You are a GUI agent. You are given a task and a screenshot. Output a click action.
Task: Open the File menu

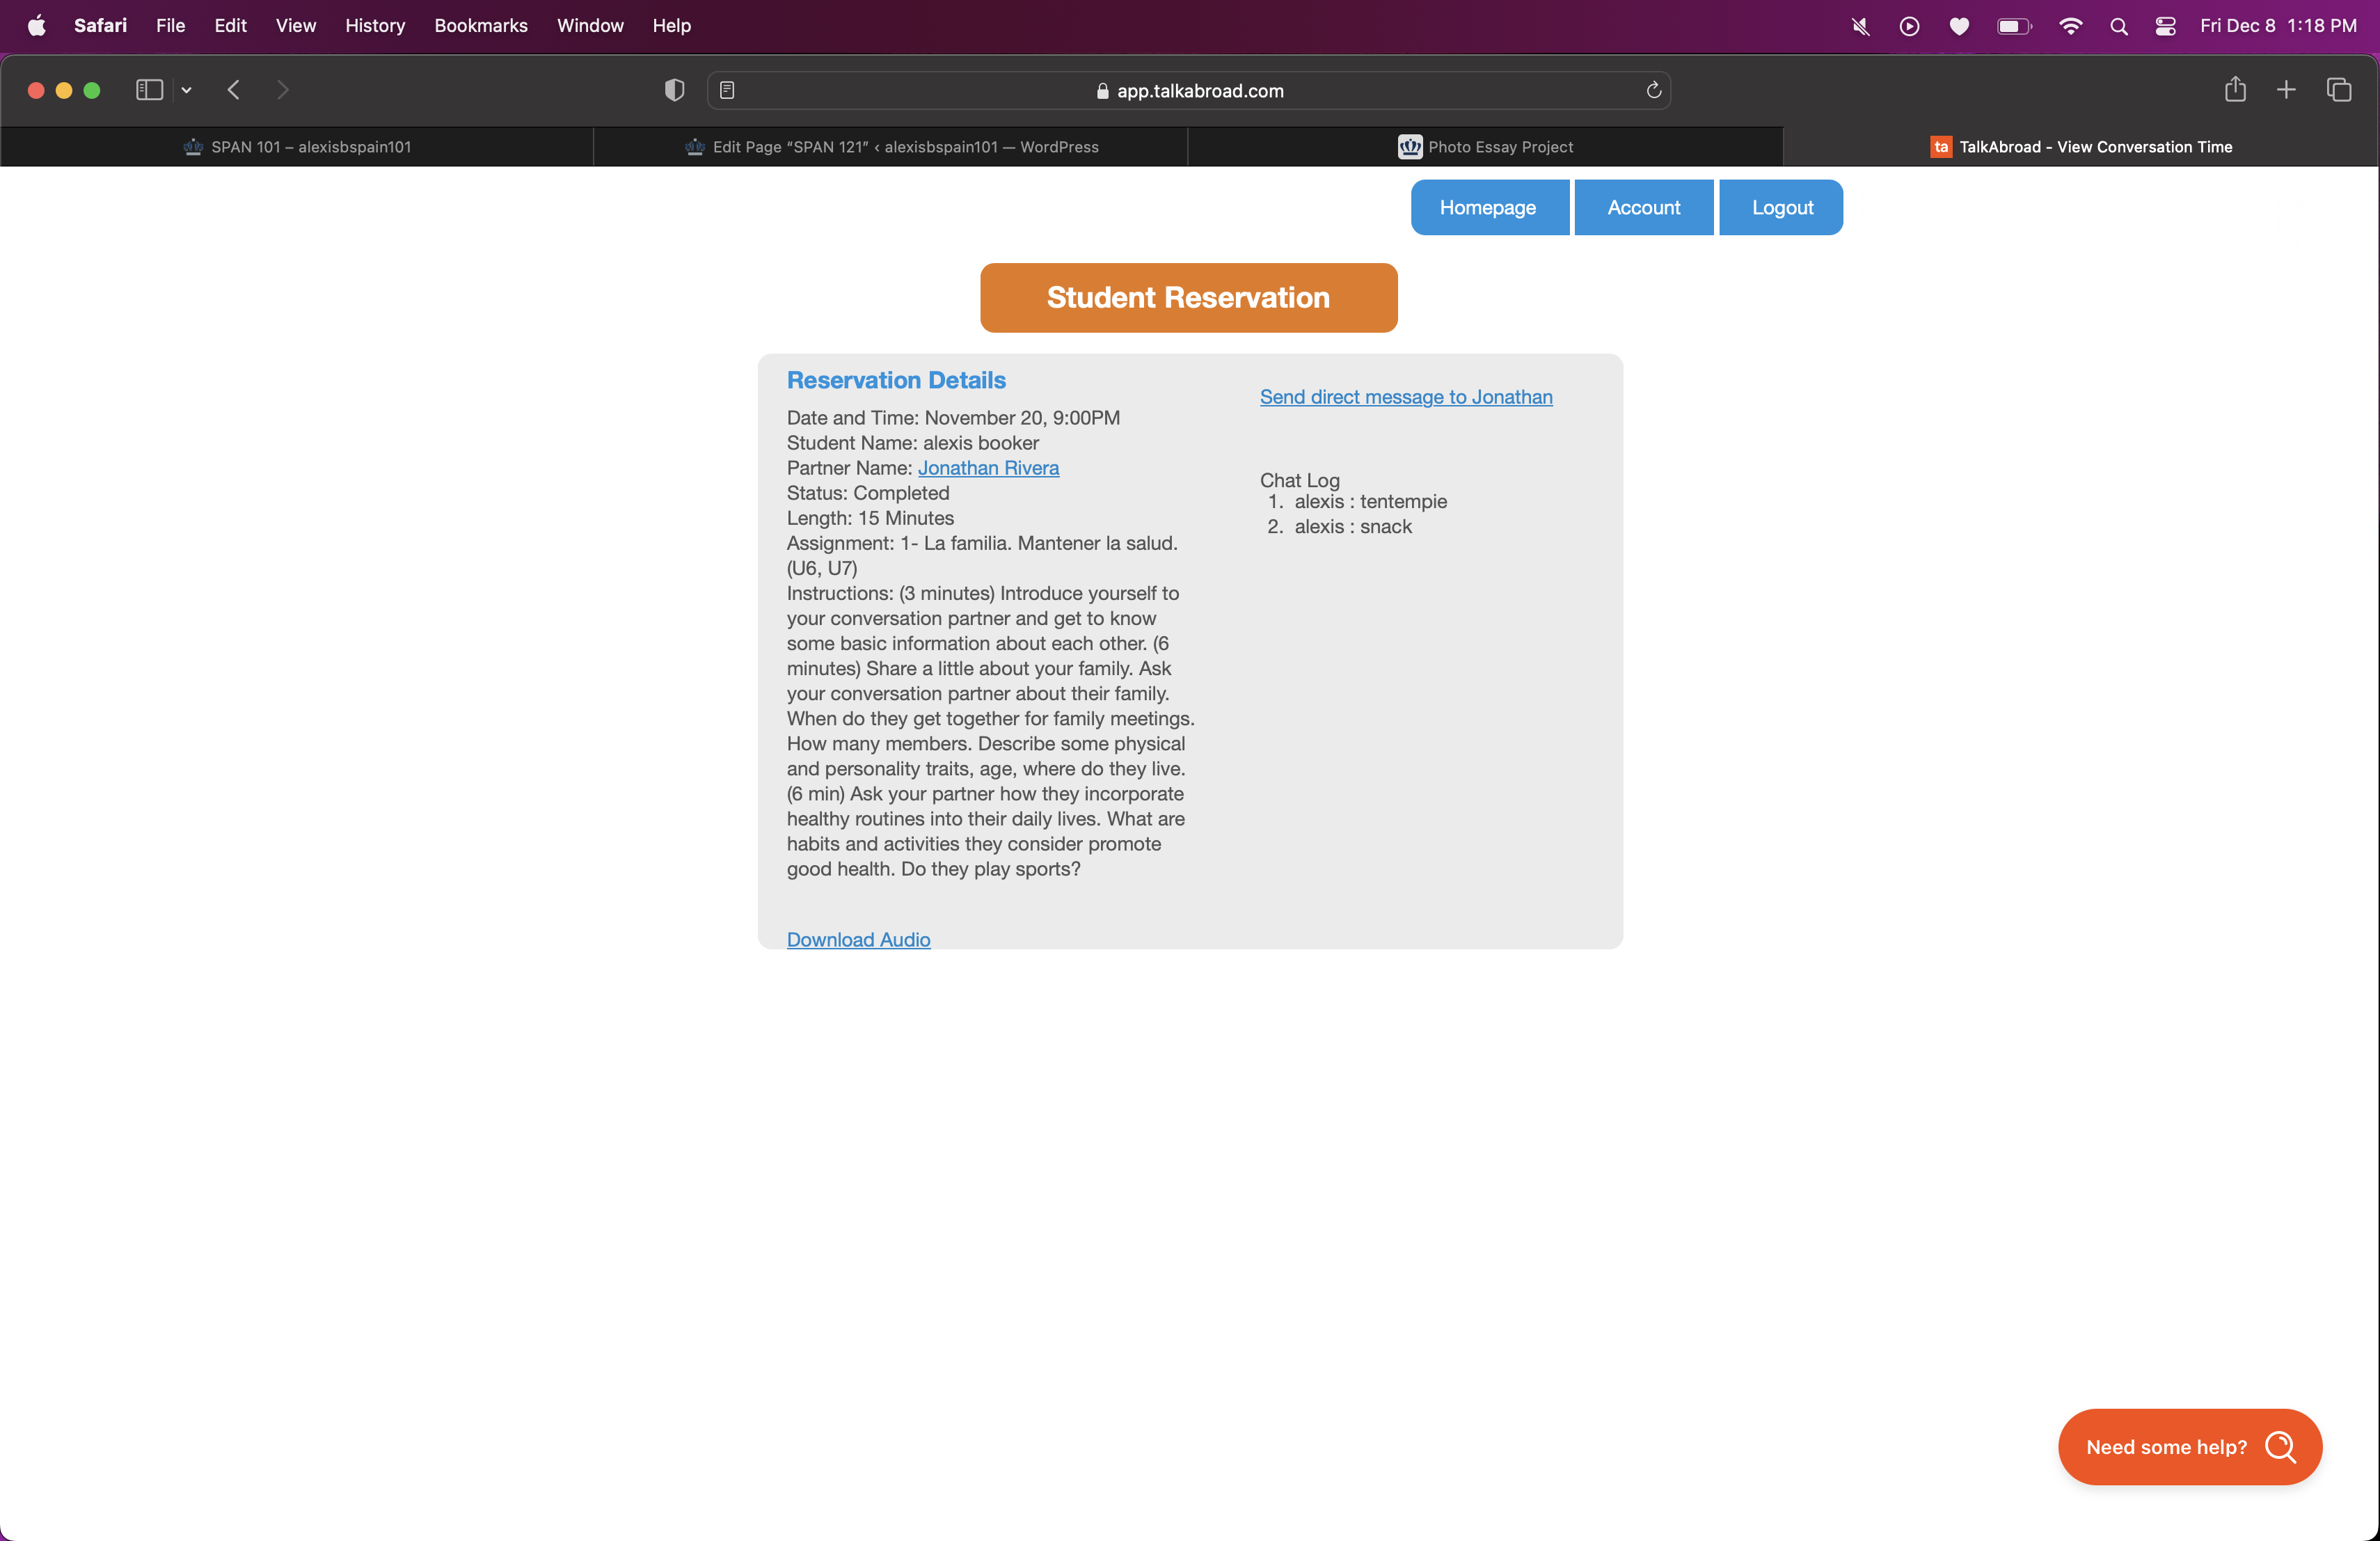tap(170, 25)
